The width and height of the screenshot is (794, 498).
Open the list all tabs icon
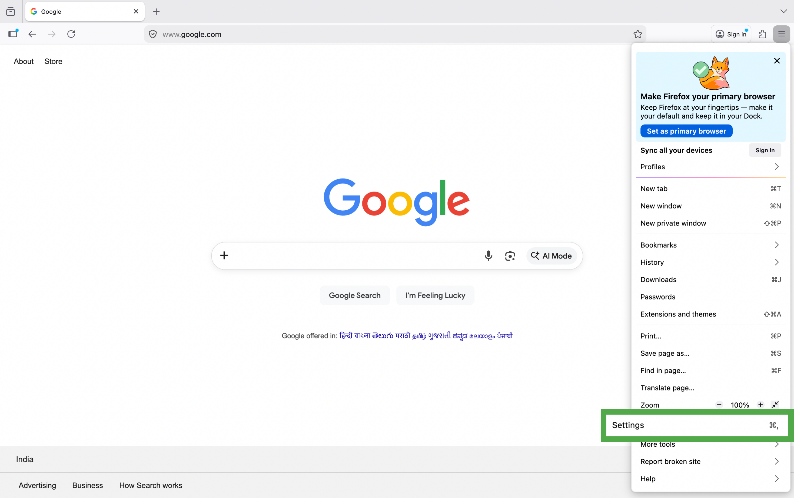(11, 12)
